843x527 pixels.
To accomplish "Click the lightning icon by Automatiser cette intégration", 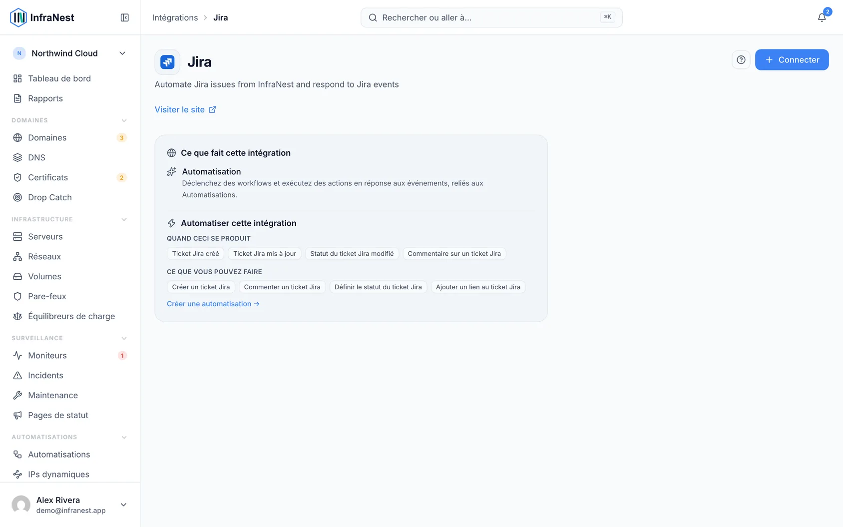I will pos(171,223).
